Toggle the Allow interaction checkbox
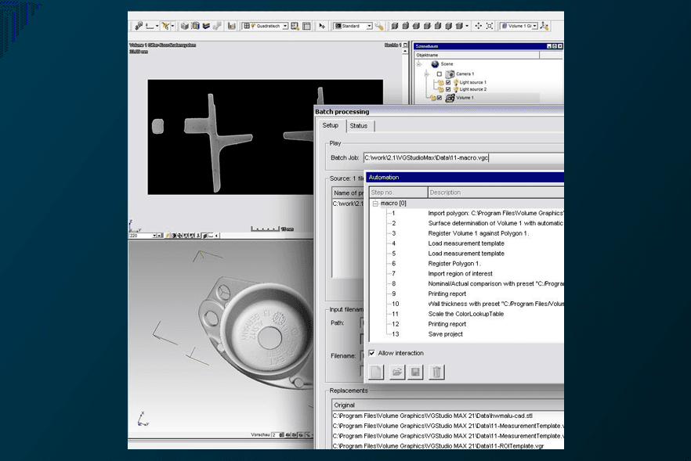Viewport: 691px width, 461px height. pyautogui.click(x=372, y=353)
